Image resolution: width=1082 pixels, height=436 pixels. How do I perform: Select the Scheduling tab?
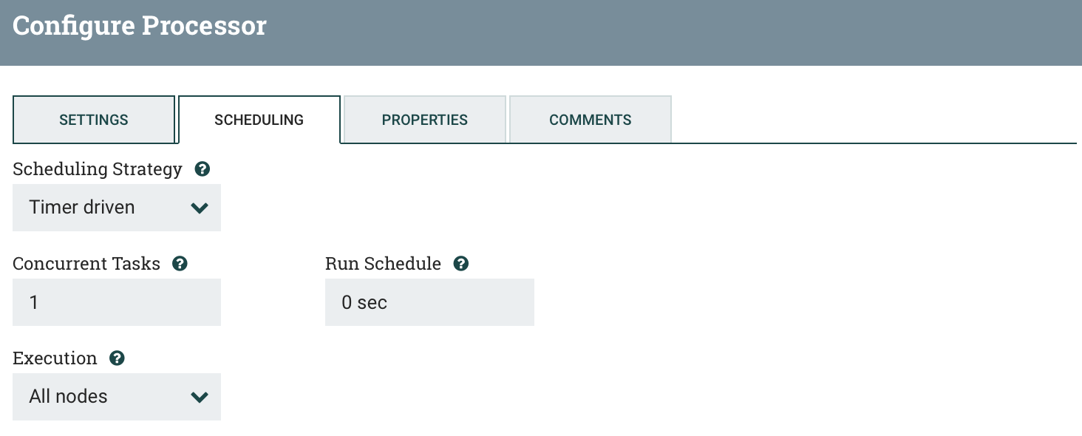[x=259, y=120]
